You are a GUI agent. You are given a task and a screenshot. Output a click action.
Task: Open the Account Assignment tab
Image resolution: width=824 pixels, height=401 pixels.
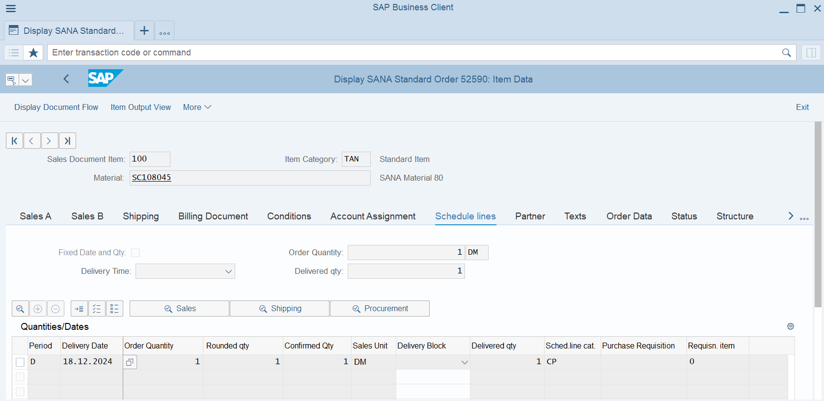coord(373,216)
